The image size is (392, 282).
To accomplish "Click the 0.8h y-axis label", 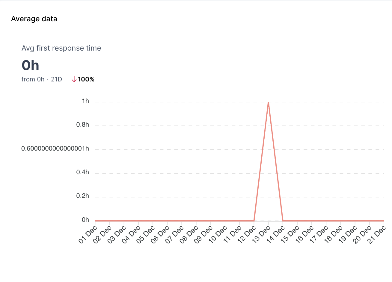I will [82, 125].
